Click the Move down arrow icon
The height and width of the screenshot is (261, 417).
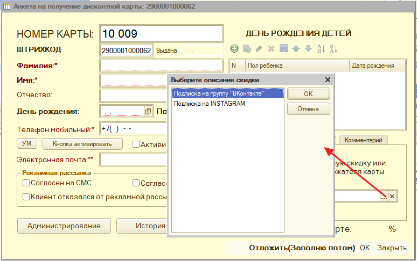(x=308, y=48)
